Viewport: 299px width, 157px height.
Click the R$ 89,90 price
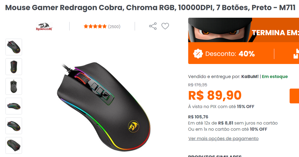[x=215, y=95]
